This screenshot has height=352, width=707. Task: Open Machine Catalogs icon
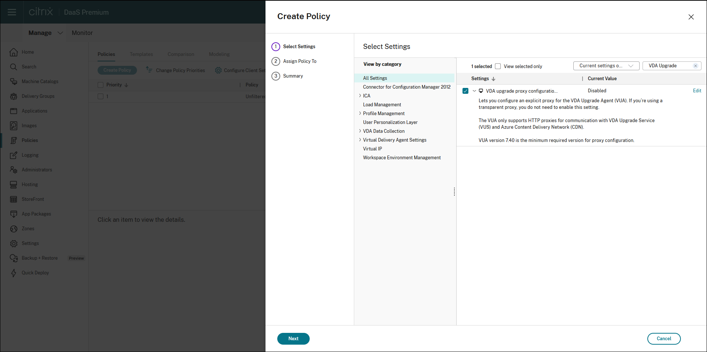(x=14, y=82)
